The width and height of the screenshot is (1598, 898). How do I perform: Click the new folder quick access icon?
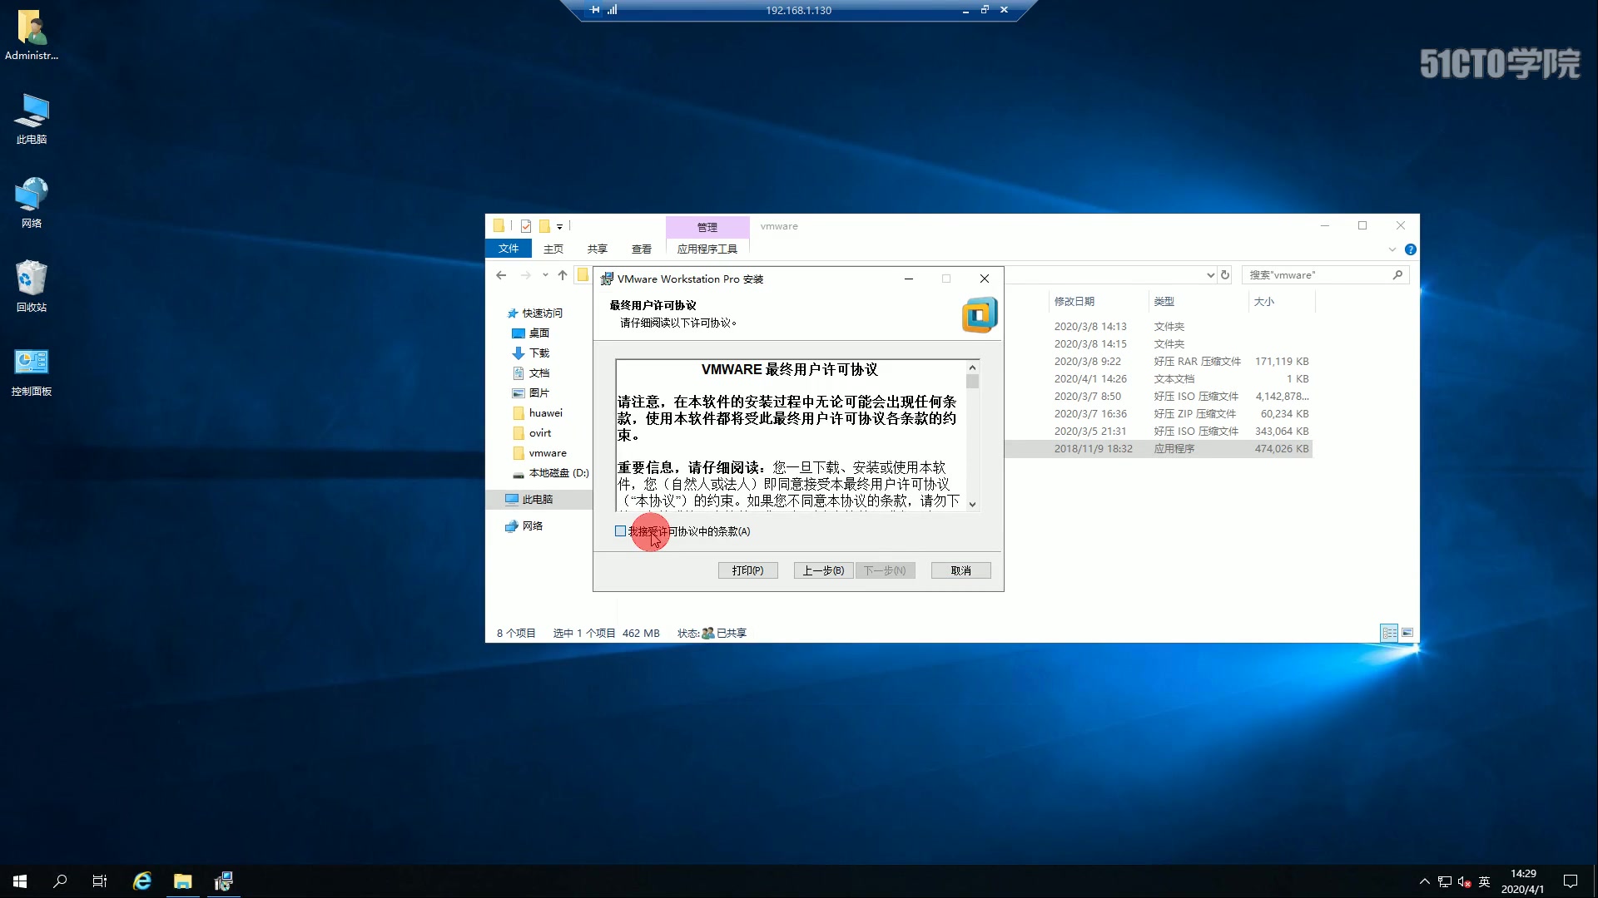tap(544, 226)
